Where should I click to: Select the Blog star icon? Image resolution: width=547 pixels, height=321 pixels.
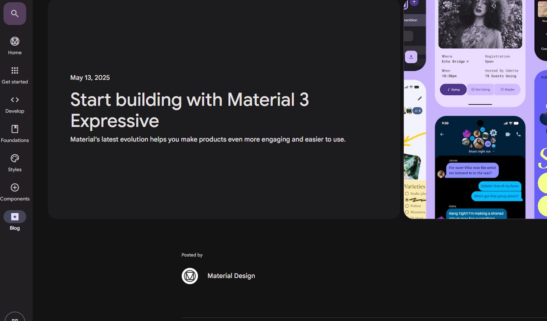(x=15, y=217)
